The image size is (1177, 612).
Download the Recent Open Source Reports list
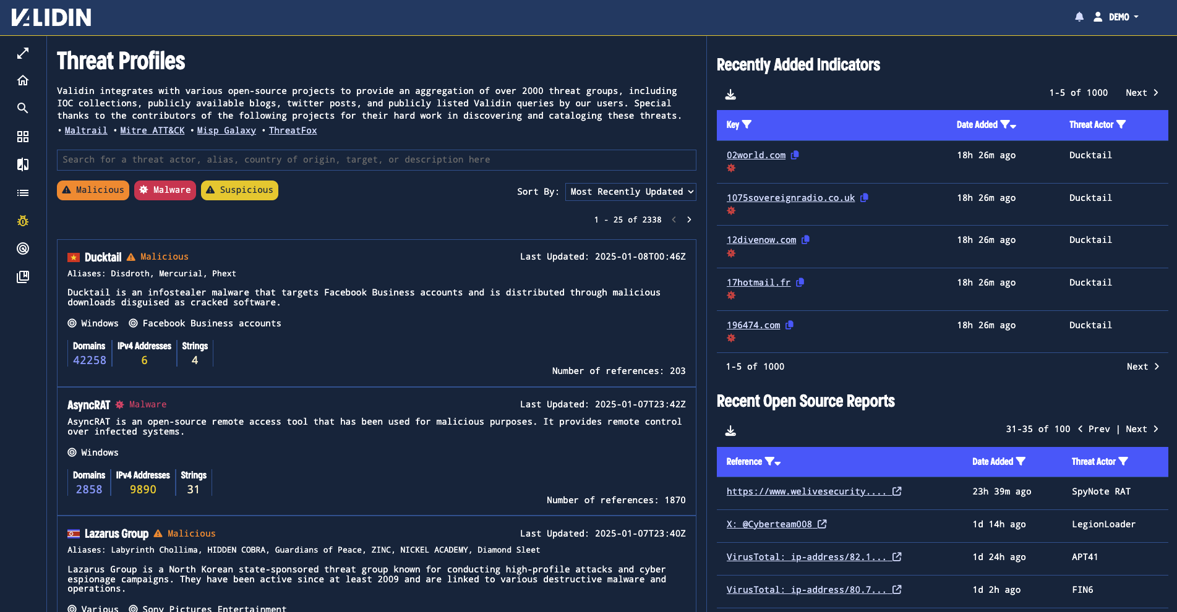click(730, 431)
